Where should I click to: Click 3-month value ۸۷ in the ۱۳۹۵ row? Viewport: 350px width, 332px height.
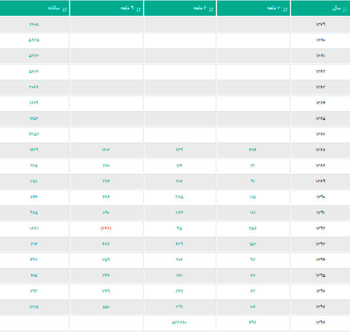pyautogui.click(x=253, y=275)
